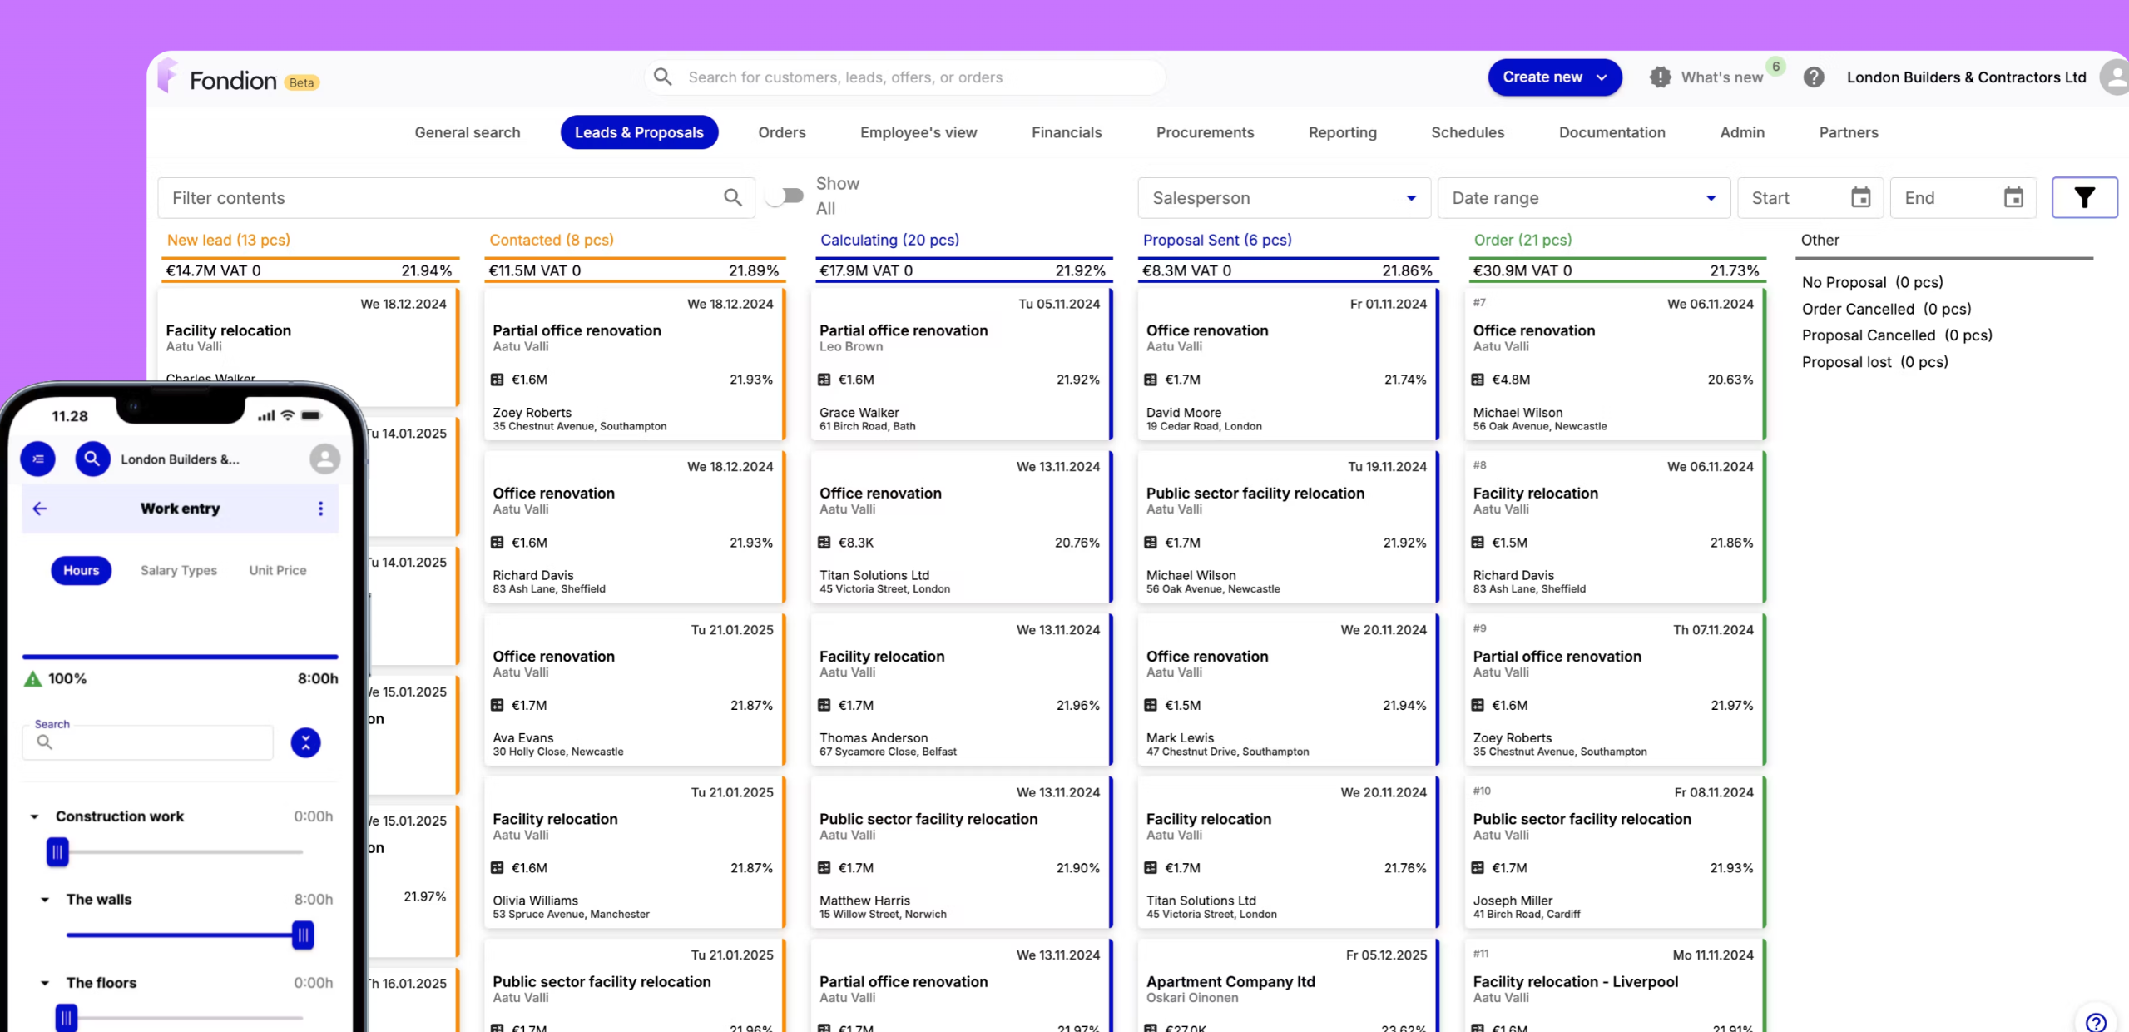This screenshot has height=1032, width=2129.
Task: Click the help question mark icon
Action: 1814,77
